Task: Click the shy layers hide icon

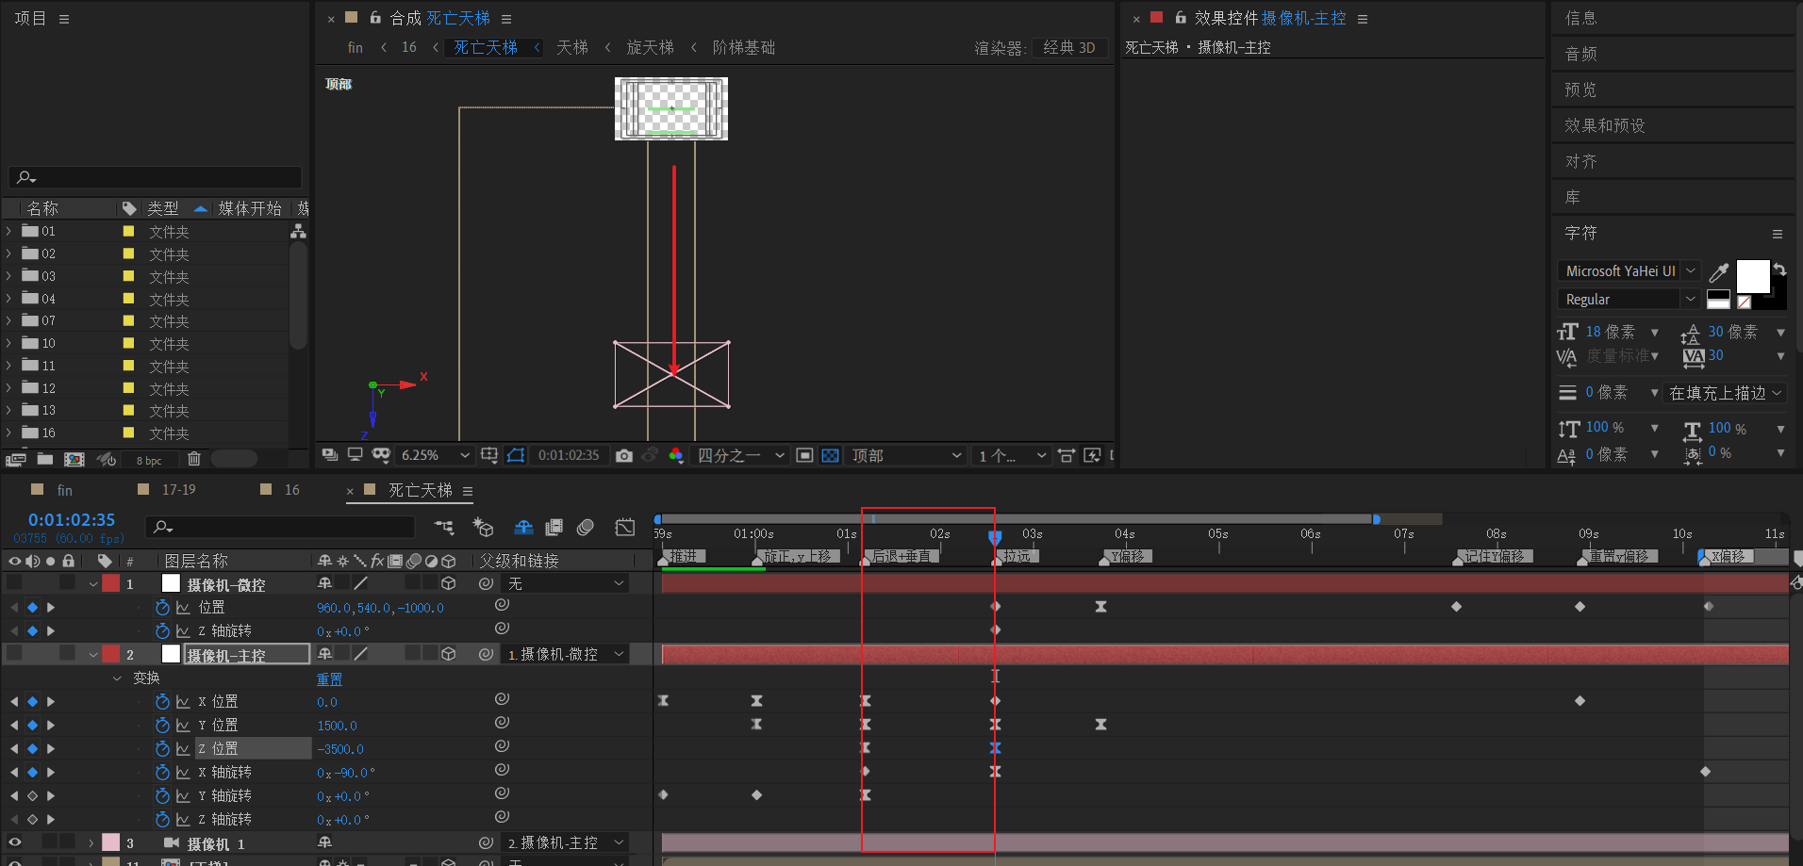Action: click(523, 527)
